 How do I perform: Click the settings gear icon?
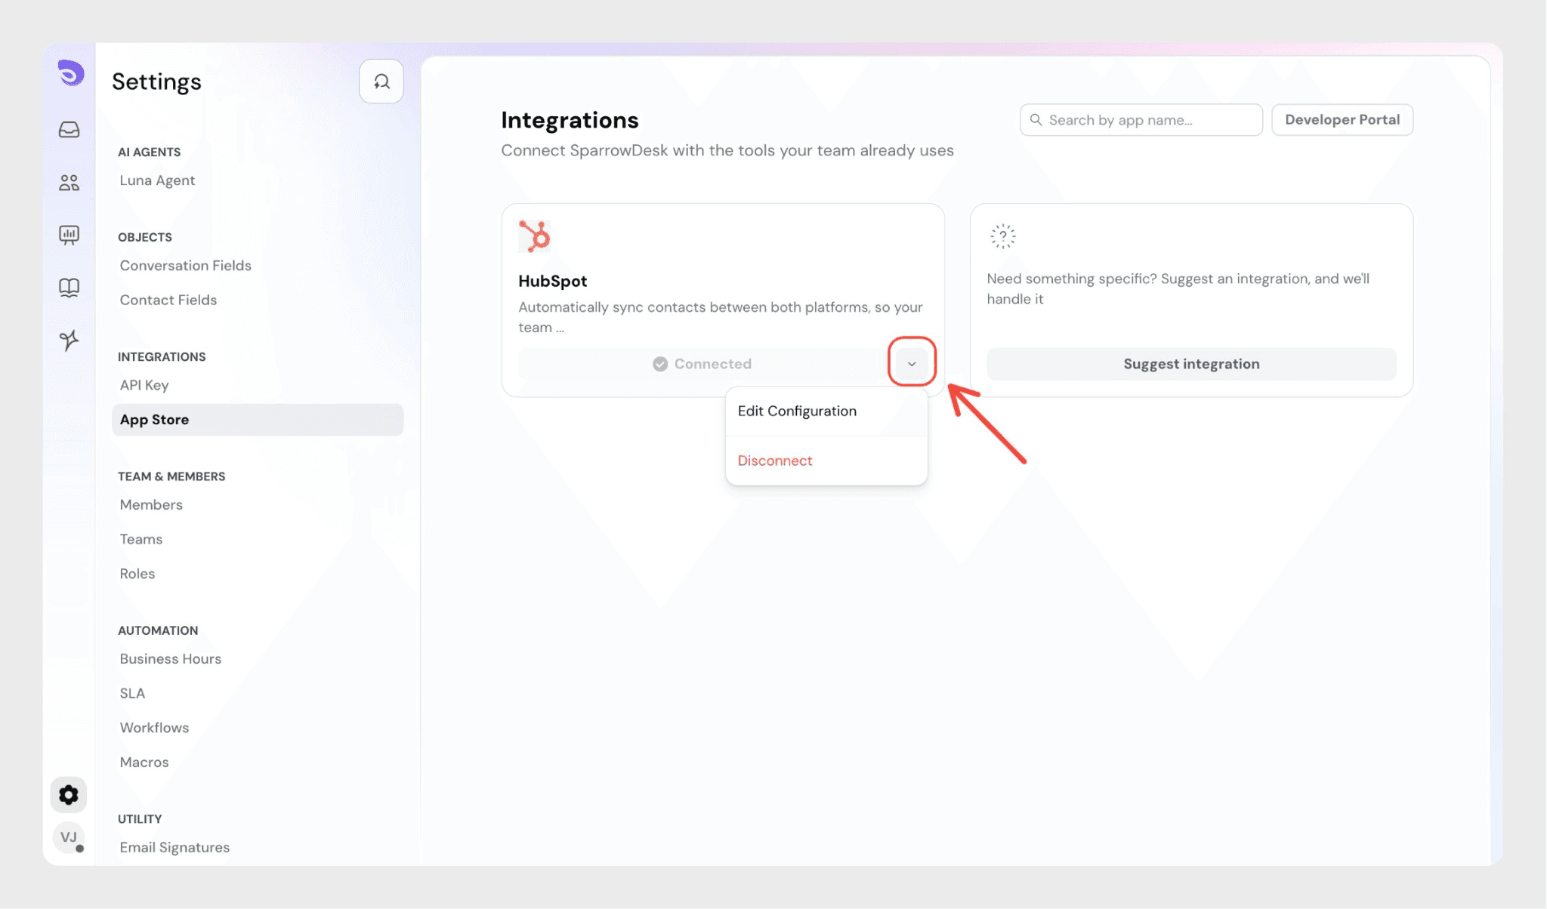(x=69, y=795)
